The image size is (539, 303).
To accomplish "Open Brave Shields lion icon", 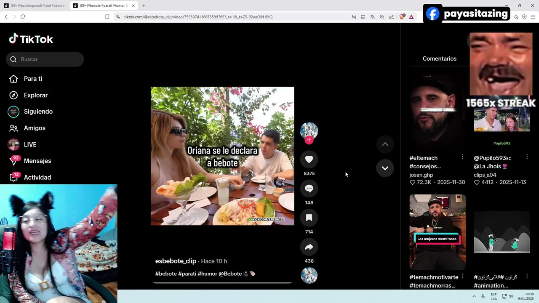I will (x=402, y=17).
